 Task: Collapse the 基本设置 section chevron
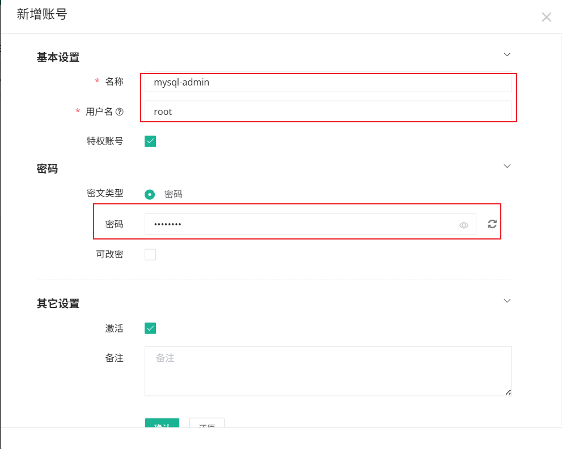tap(508, 54)
